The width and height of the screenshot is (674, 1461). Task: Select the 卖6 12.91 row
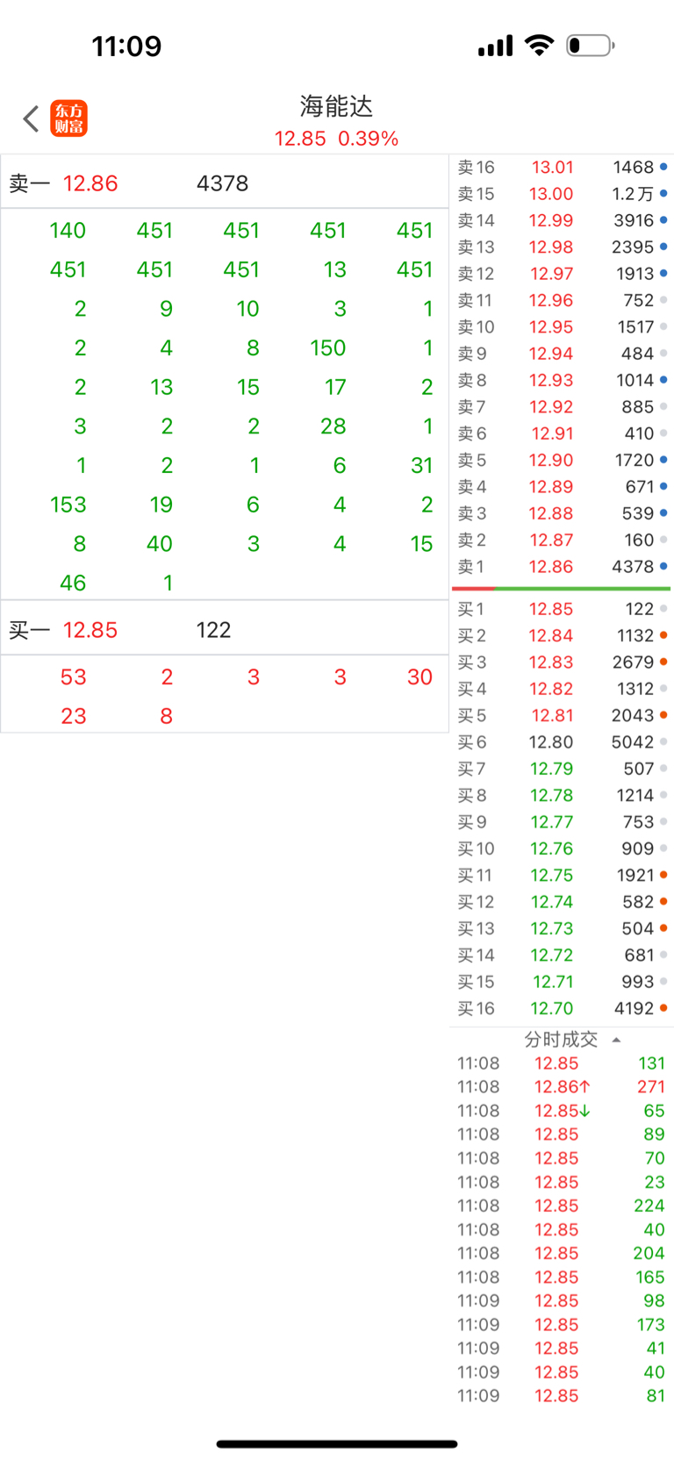(x=562, y=433)
